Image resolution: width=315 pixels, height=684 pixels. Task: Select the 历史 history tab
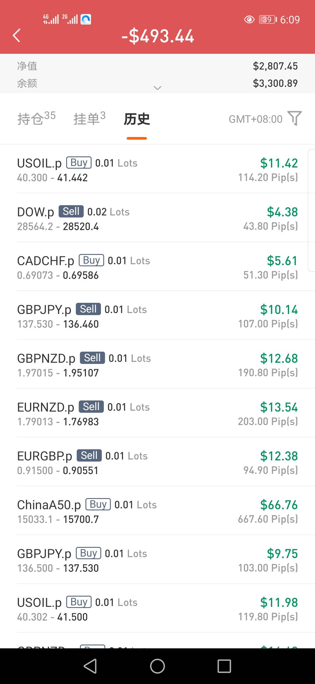click(137, 119)
